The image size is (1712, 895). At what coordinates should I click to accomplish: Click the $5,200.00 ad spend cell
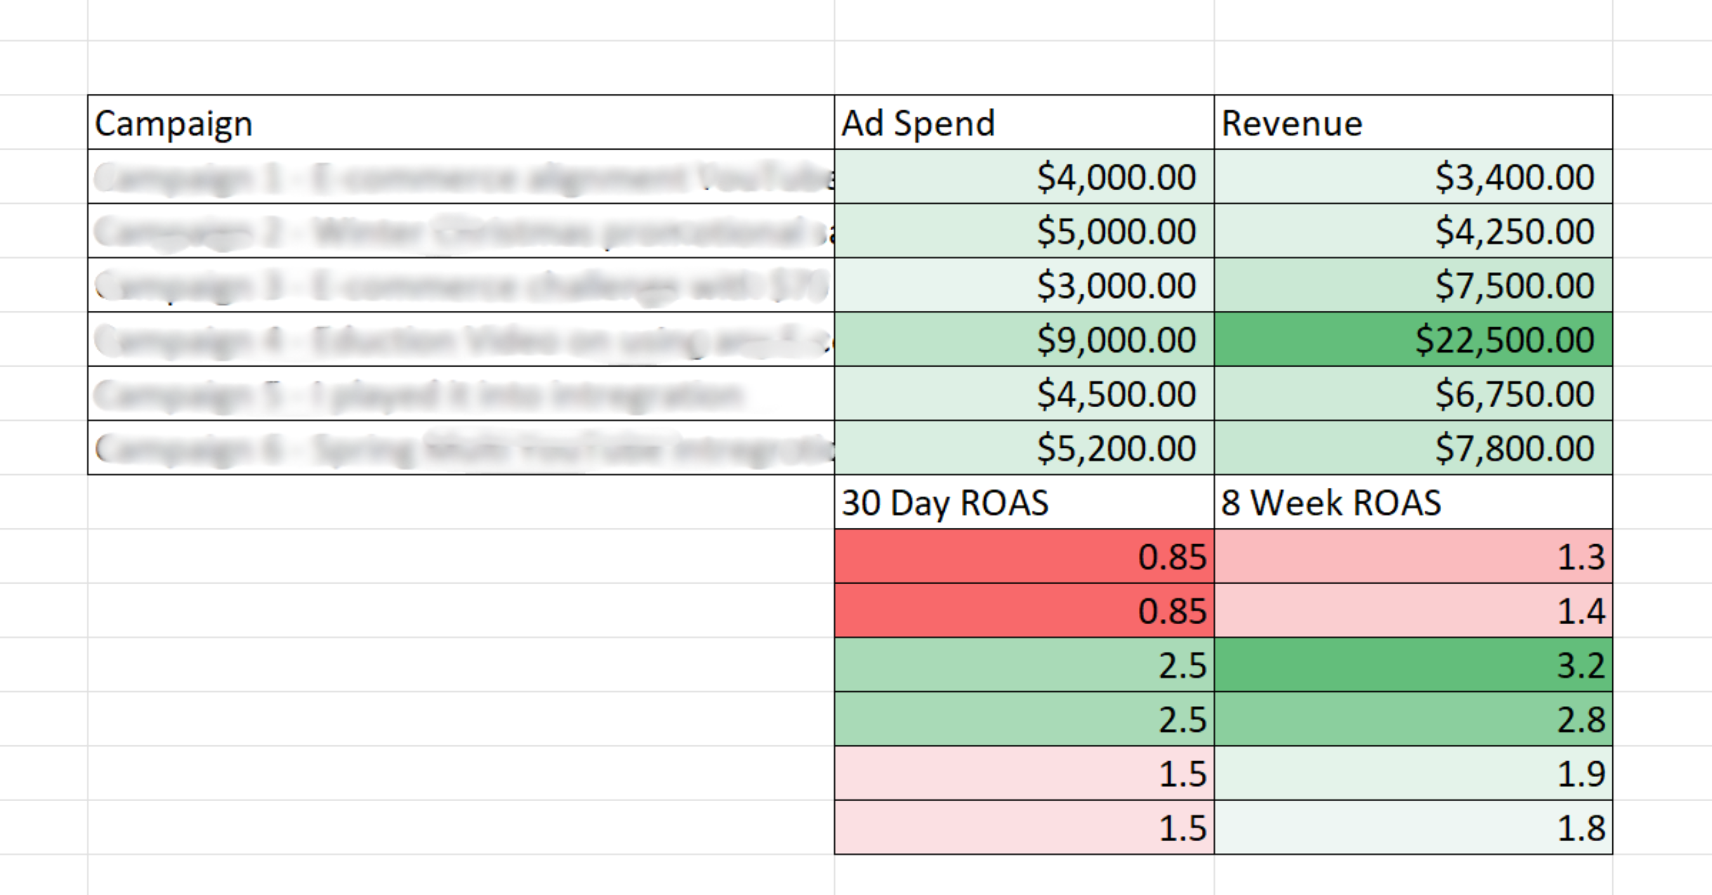(1024, 448)
